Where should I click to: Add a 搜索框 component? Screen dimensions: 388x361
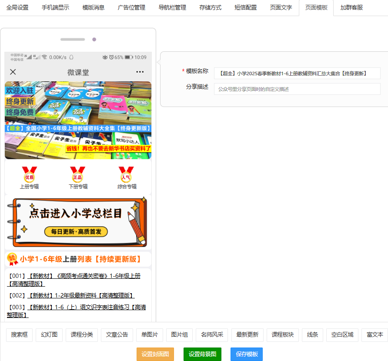[x=19, y=335]
